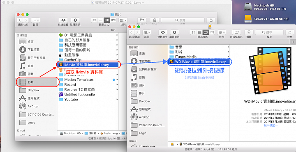Image resolution: width=296 pixels, height=152 pixels.
Task: Click Delete trash icon in front window
Action: (249, 32)
